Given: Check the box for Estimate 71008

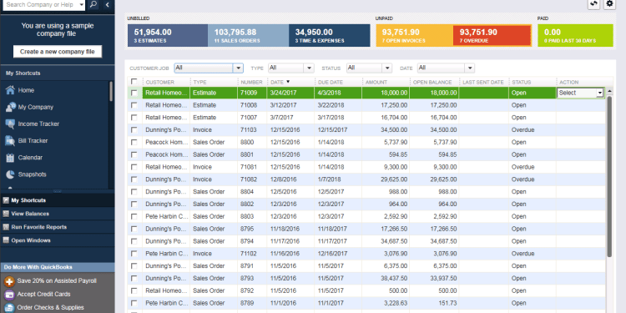Looking at the screenshot, I should 134,105.
